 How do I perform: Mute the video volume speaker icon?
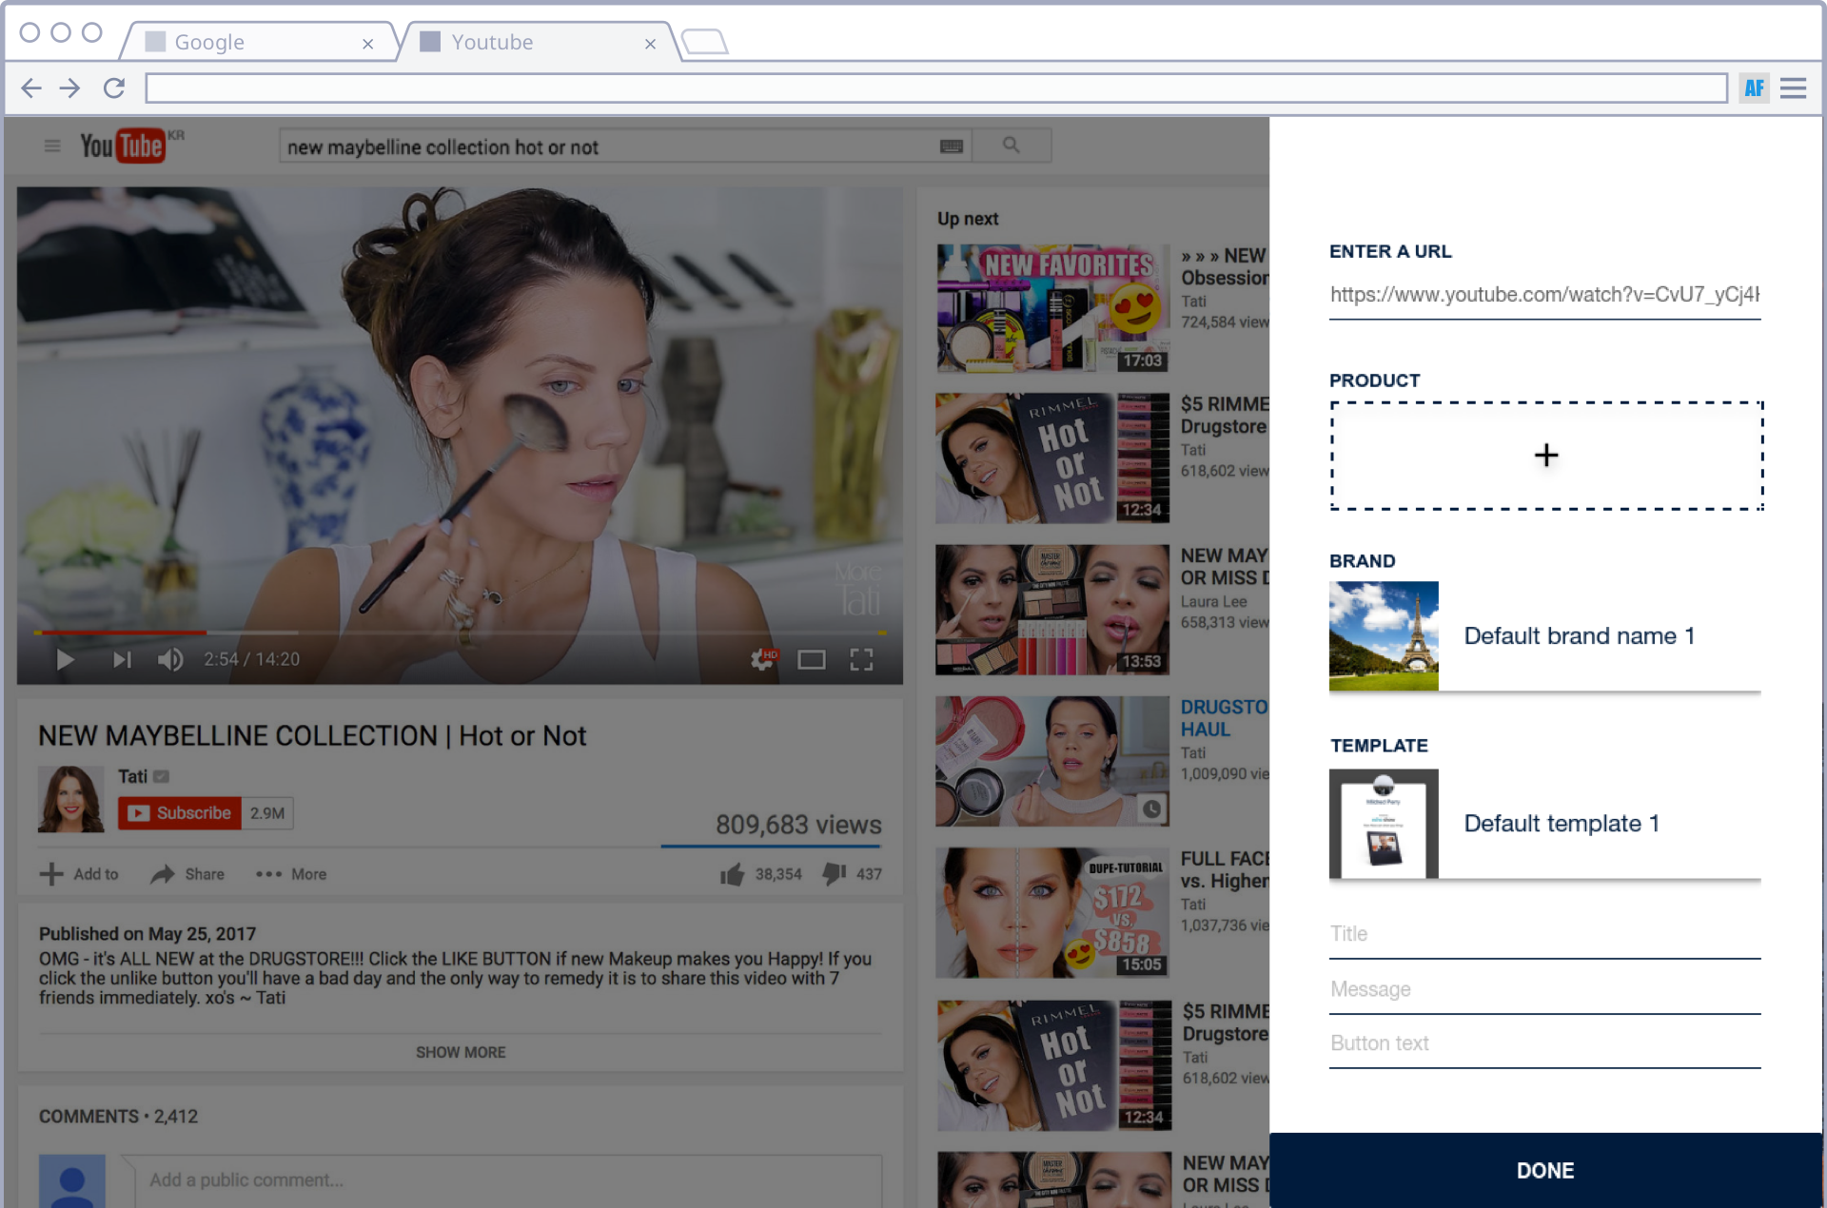pyautogui.click(x=170, y=659)
